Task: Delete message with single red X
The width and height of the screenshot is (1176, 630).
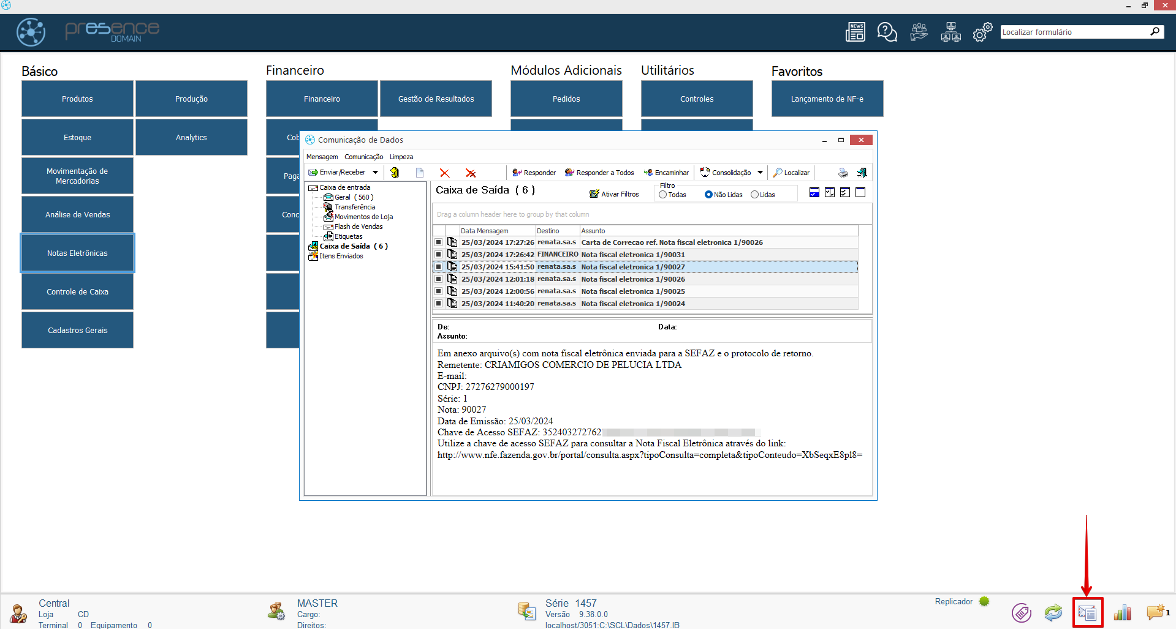Action: click(445, 173)
